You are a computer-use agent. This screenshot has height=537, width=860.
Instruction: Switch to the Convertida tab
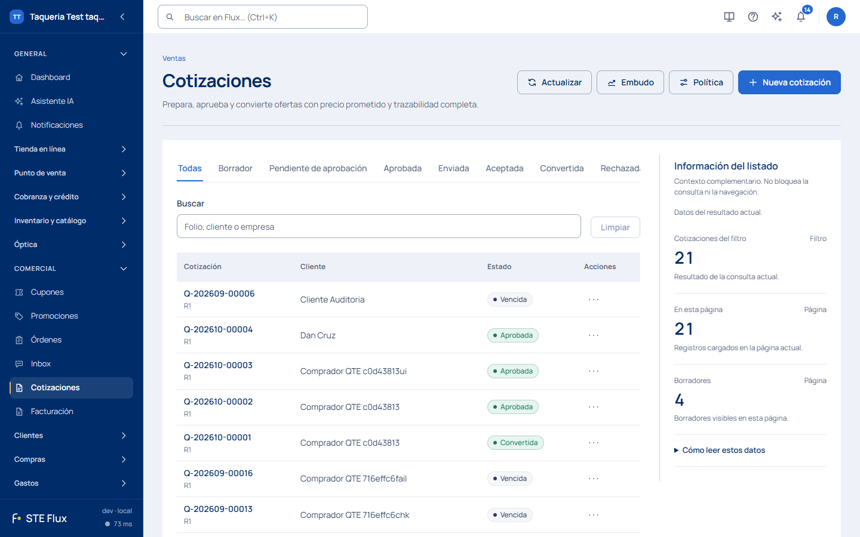point(562,169)
